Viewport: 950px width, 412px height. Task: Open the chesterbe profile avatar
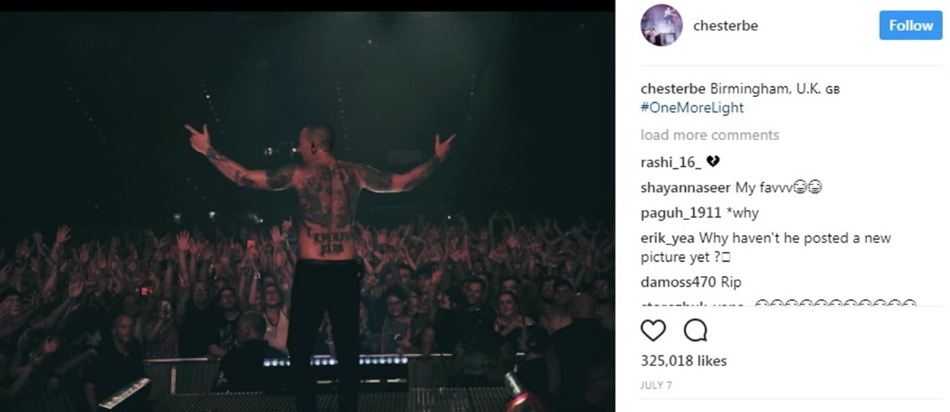click(661, 26)
